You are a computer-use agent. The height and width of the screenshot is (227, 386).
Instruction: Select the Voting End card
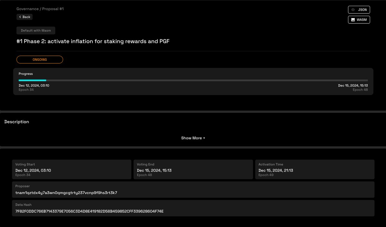193,170
